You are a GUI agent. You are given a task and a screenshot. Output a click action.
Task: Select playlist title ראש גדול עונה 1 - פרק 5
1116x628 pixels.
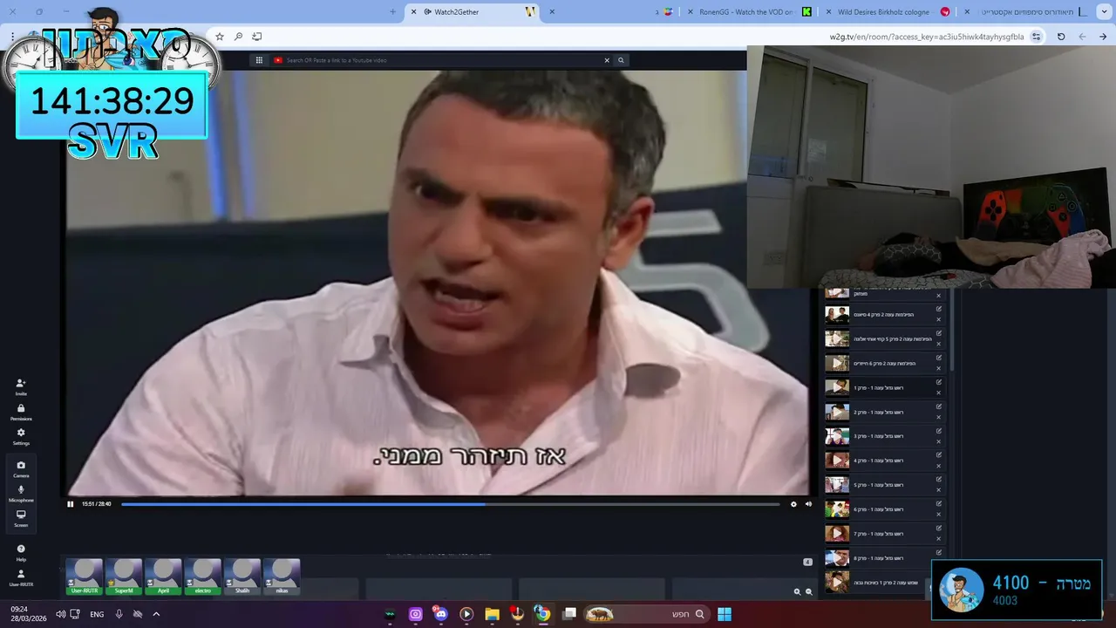pyautogui.click(x=879, y=485)
